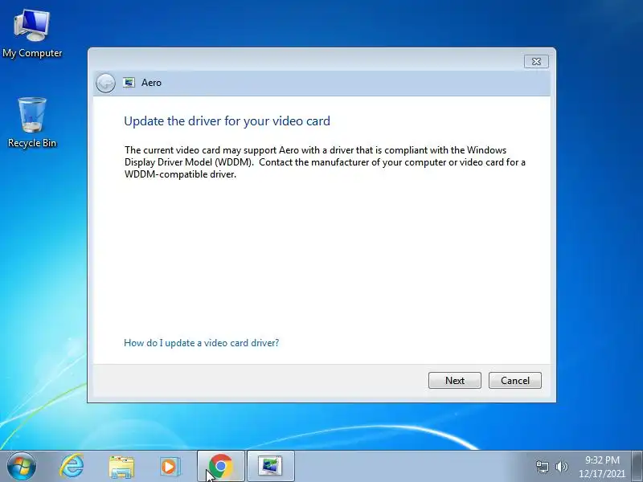
Task: Open the volume speaker tray icon
Action: point(561,467)
